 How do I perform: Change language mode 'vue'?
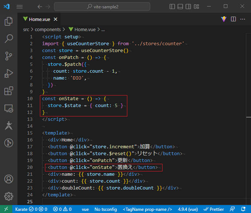pos(85,209)
